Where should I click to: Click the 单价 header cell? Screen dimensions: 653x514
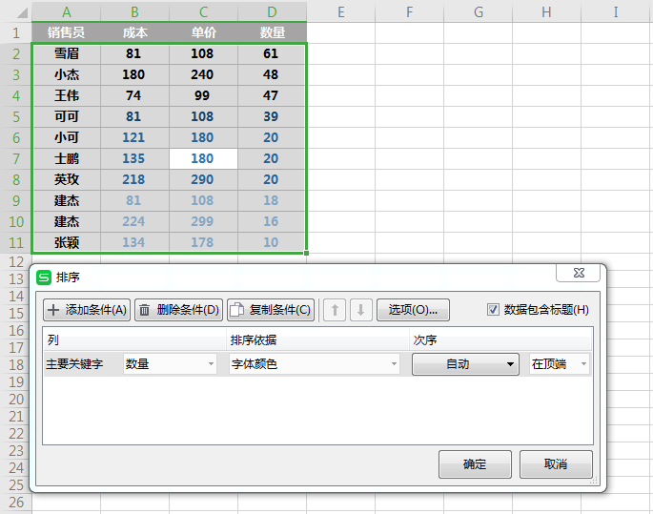[203, 32]
